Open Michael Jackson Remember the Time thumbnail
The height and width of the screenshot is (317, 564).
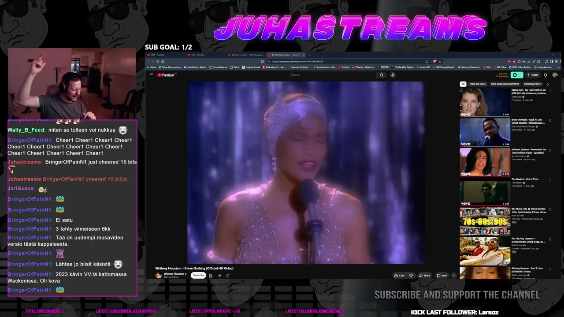pyautogui.click(x=485, y=162)
